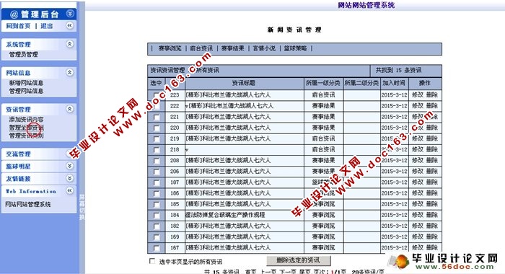Click 下一页 pagination link
Viewport: 505px width, 274px height.
(x=288, y=272)
